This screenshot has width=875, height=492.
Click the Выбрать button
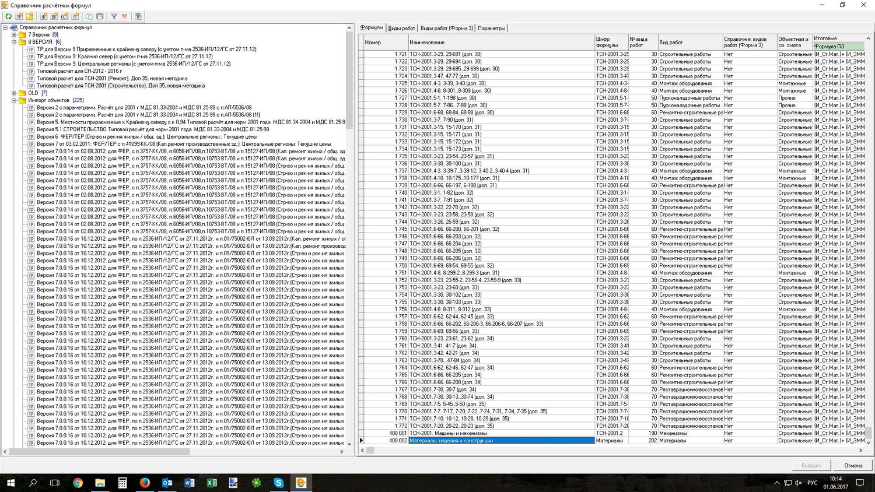[811, 465]
